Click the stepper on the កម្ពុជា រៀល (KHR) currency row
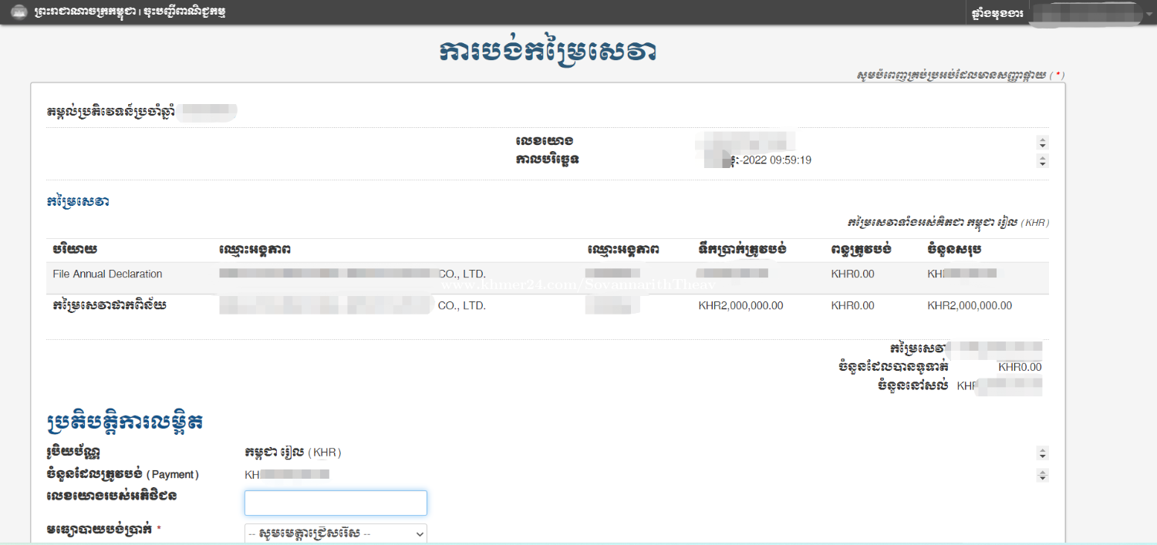The height and width of the screenshot is (545, 1157). [1043, 453]
